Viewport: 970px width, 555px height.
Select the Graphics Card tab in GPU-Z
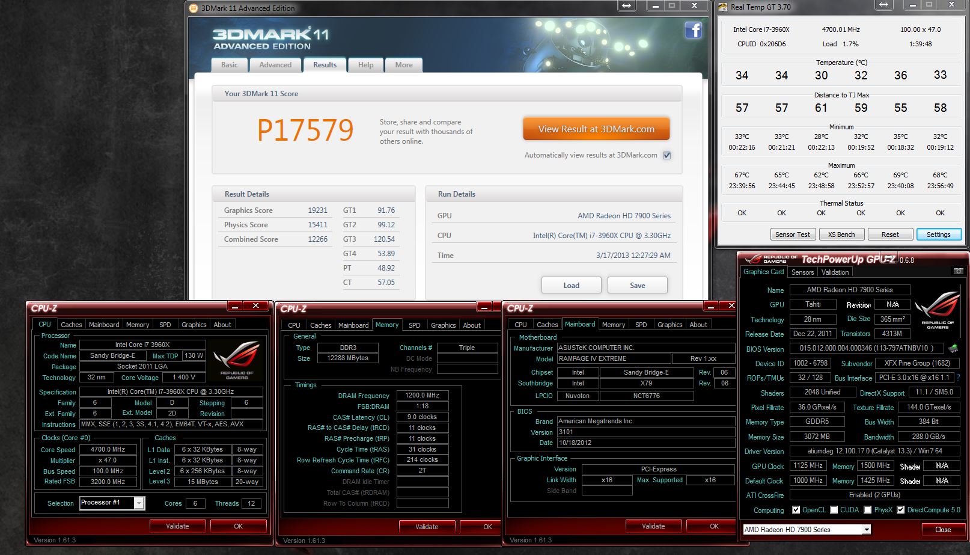(763, 272)
